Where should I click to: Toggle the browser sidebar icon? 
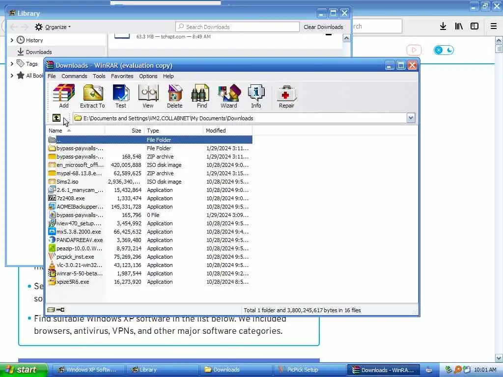pyautogui.click(x=475, y=27)
